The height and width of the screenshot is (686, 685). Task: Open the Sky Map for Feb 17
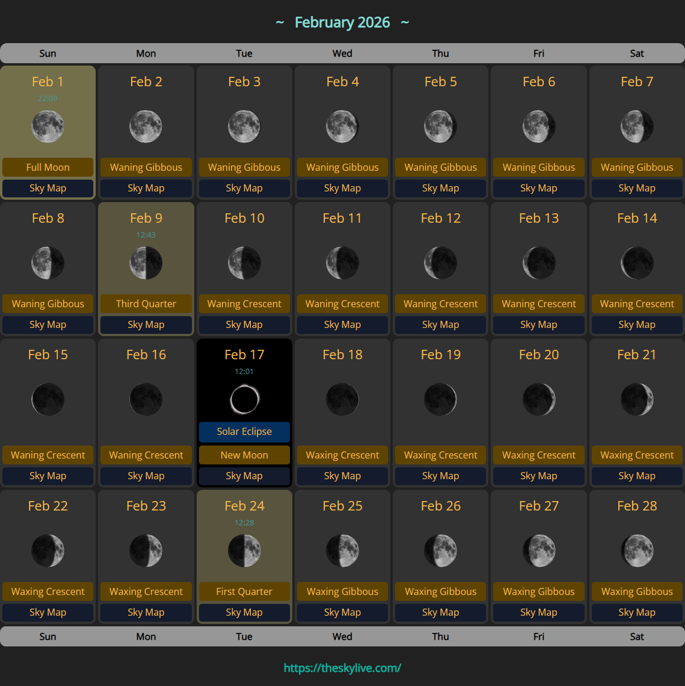point(244,476)
